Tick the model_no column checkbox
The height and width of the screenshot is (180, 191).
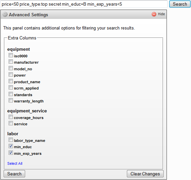[11, 68]
